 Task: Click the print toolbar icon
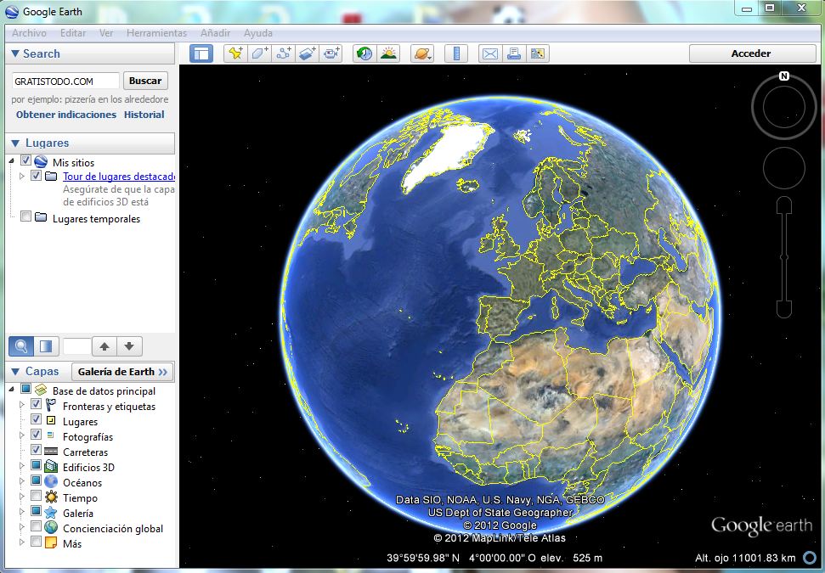pyautogui.click(x=513, y=53)
